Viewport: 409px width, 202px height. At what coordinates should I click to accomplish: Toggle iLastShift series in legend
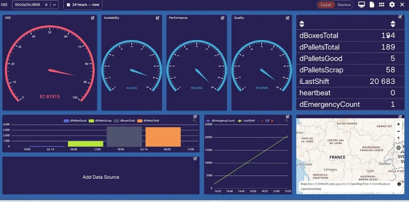pos(246,121)
